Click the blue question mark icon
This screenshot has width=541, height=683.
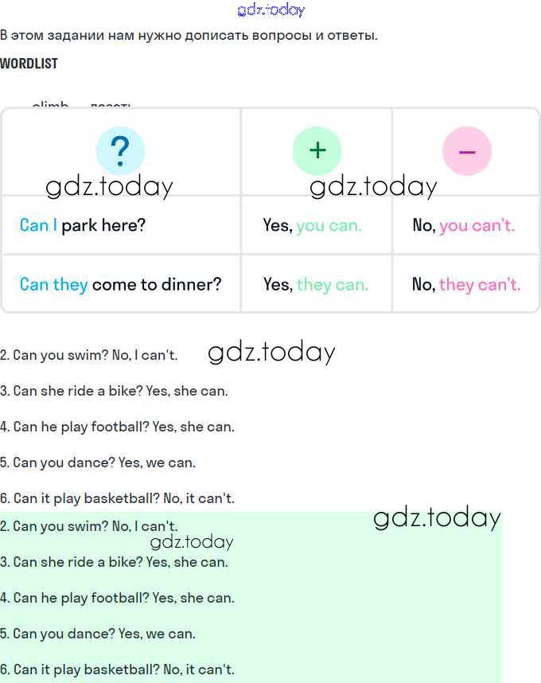(x=120, y=150)
